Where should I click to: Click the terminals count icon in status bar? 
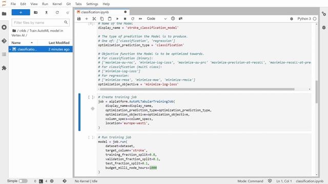pyautogui.click(x=41, y=181)
